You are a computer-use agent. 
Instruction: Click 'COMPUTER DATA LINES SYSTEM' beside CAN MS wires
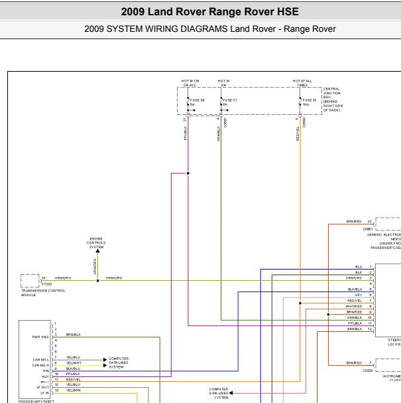119,363
